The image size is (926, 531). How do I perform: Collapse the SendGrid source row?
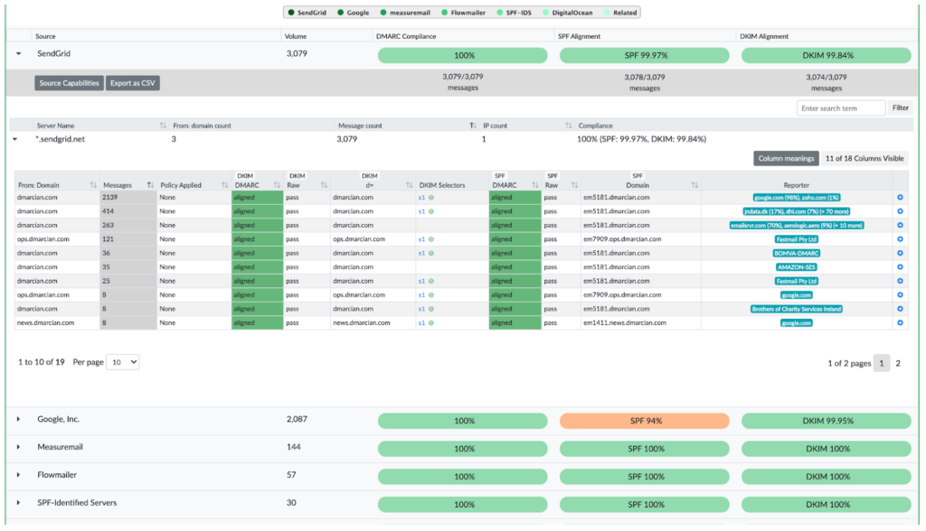(18, 53)
